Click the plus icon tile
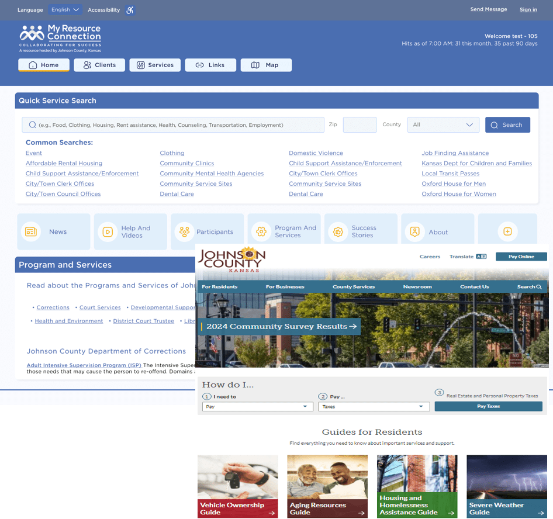This screenshot has width=553, height=519. (x=507, y=231)
